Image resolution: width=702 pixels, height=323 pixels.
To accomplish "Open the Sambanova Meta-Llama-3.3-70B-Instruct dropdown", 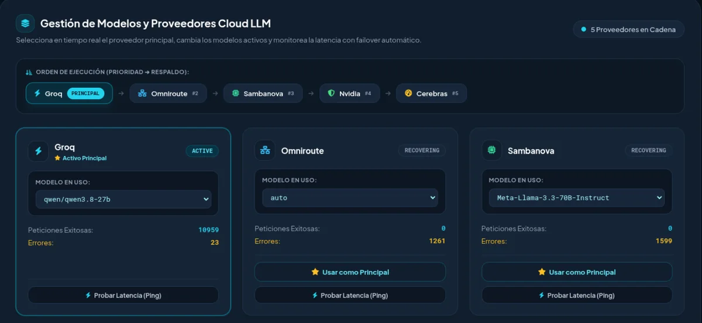I will point(577,198).
